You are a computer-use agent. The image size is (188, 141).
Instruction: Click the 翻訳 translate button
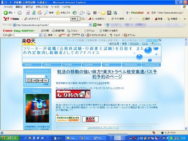[x=146, y=19]
